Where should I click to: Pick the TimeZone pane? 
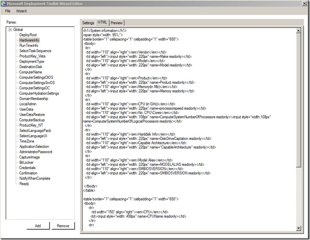pos(27,141)
